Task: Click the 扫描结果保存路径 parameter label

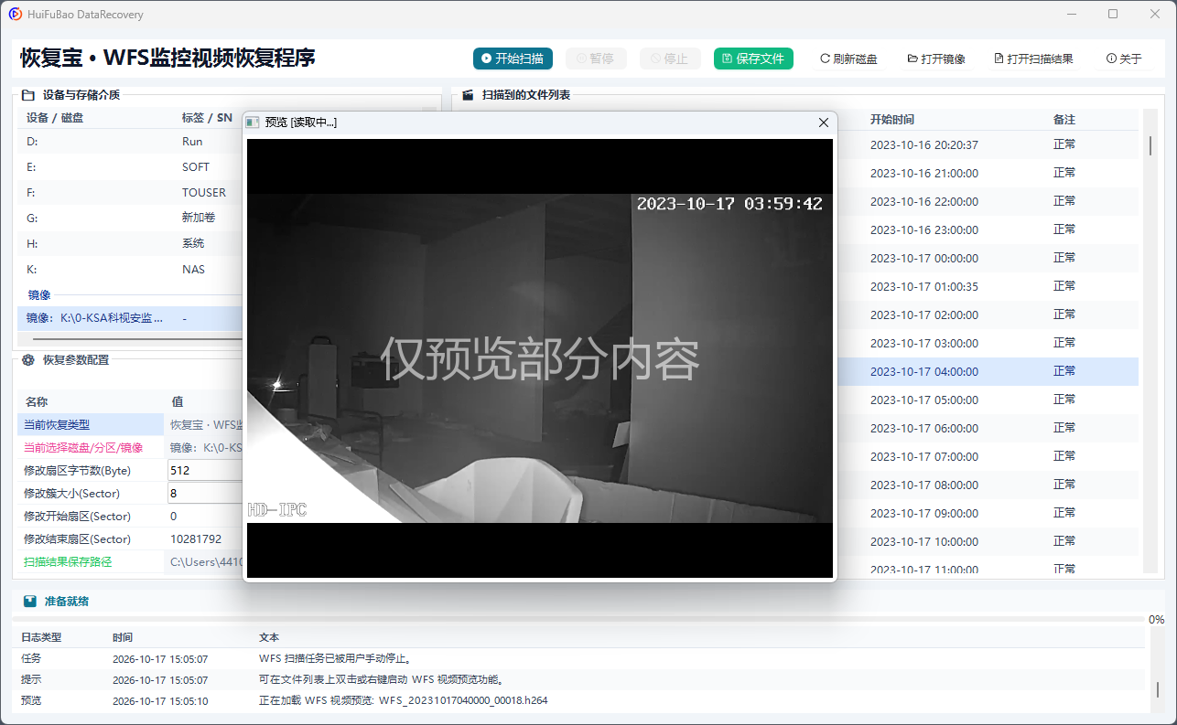Action: point(68,562)
